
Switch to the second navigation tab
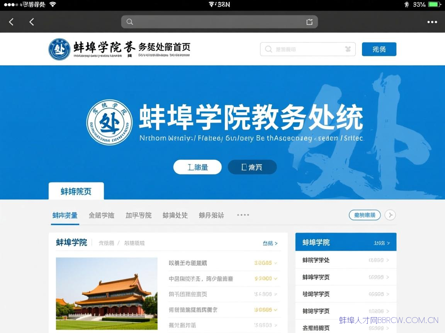pos(101,215)
